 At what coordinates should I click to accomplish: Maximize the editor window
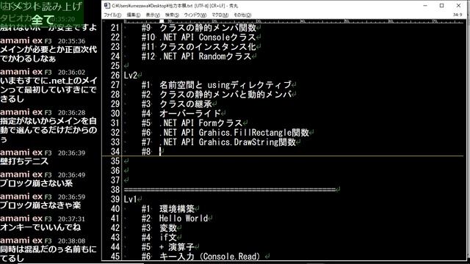click(441, 5)
